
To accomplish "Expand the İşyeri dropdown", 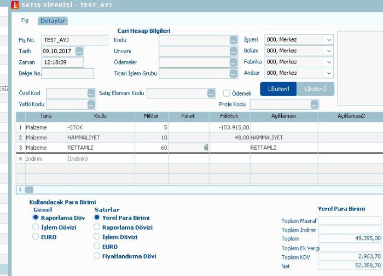I will (329, 40).
